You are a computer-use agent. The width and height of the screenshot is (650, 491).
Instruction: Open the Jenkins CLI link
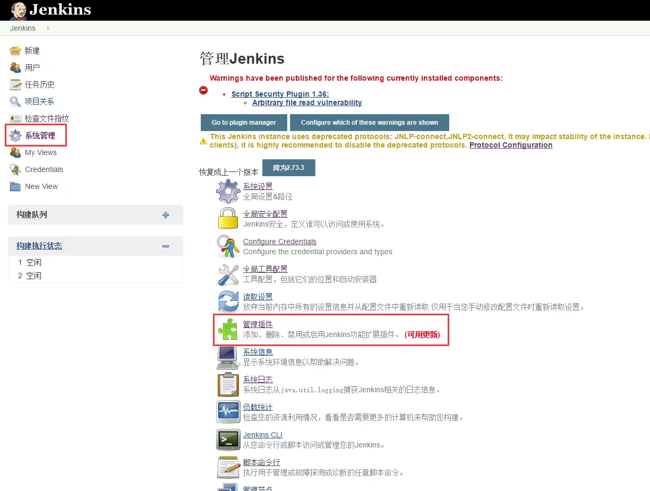263,435
